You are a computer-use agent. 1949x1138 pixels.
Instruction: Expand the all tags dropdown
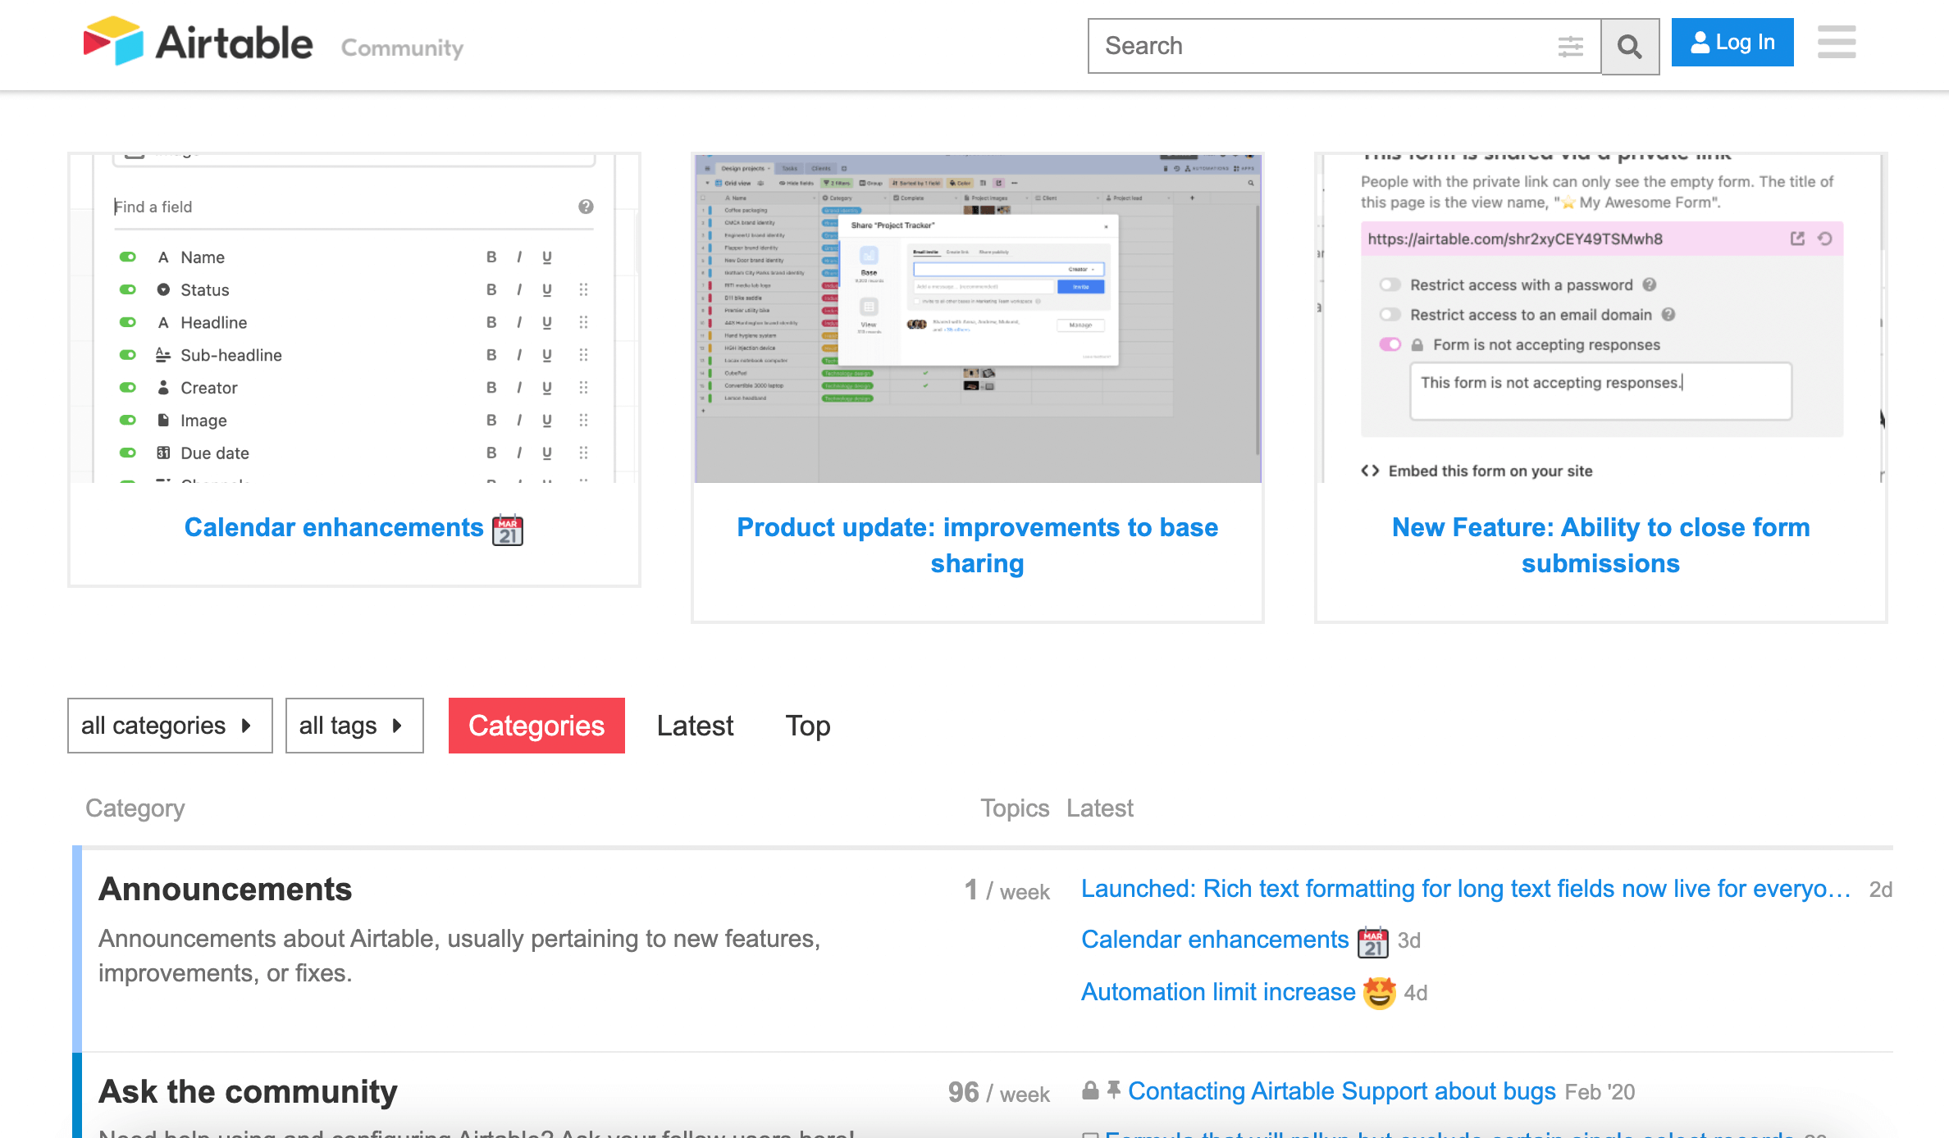354,726
